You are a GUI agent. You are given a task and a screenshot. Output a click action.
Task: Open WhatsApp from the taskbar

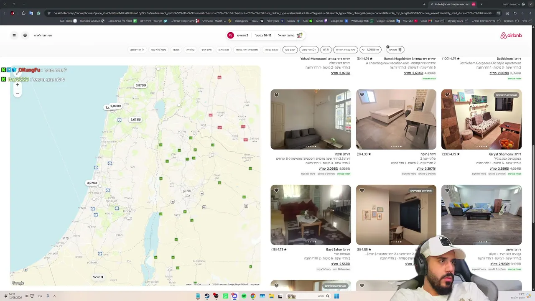coord(225,296)
